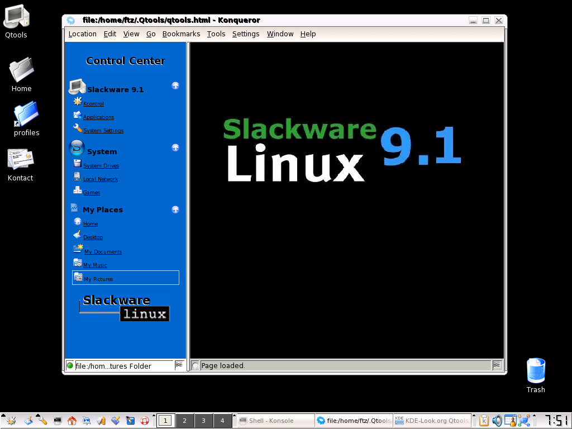Follow the System Drives link
Viewport: 572px width, 429px height.
tap(101, 165)
